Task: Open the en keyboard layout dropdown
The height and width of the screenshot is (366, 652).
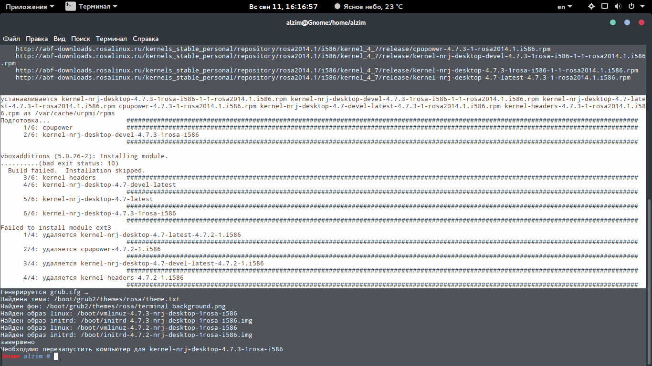Action: [565, 7]
